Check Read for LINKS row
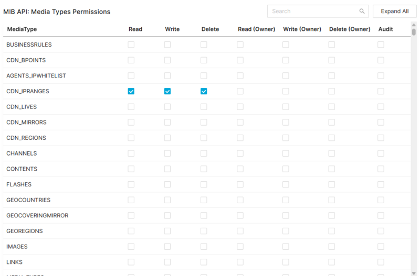Screen dimensions: 420x276 coord(131,262)
